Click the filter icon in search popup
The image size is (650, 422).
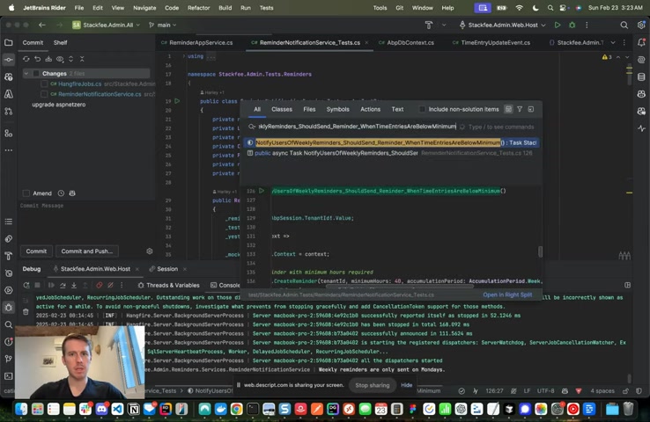click(520, 109)
